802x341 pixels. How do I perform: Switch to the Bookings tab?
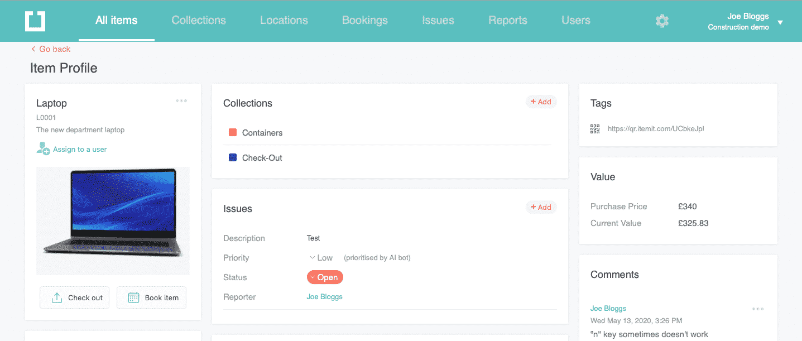coord(364,20)
